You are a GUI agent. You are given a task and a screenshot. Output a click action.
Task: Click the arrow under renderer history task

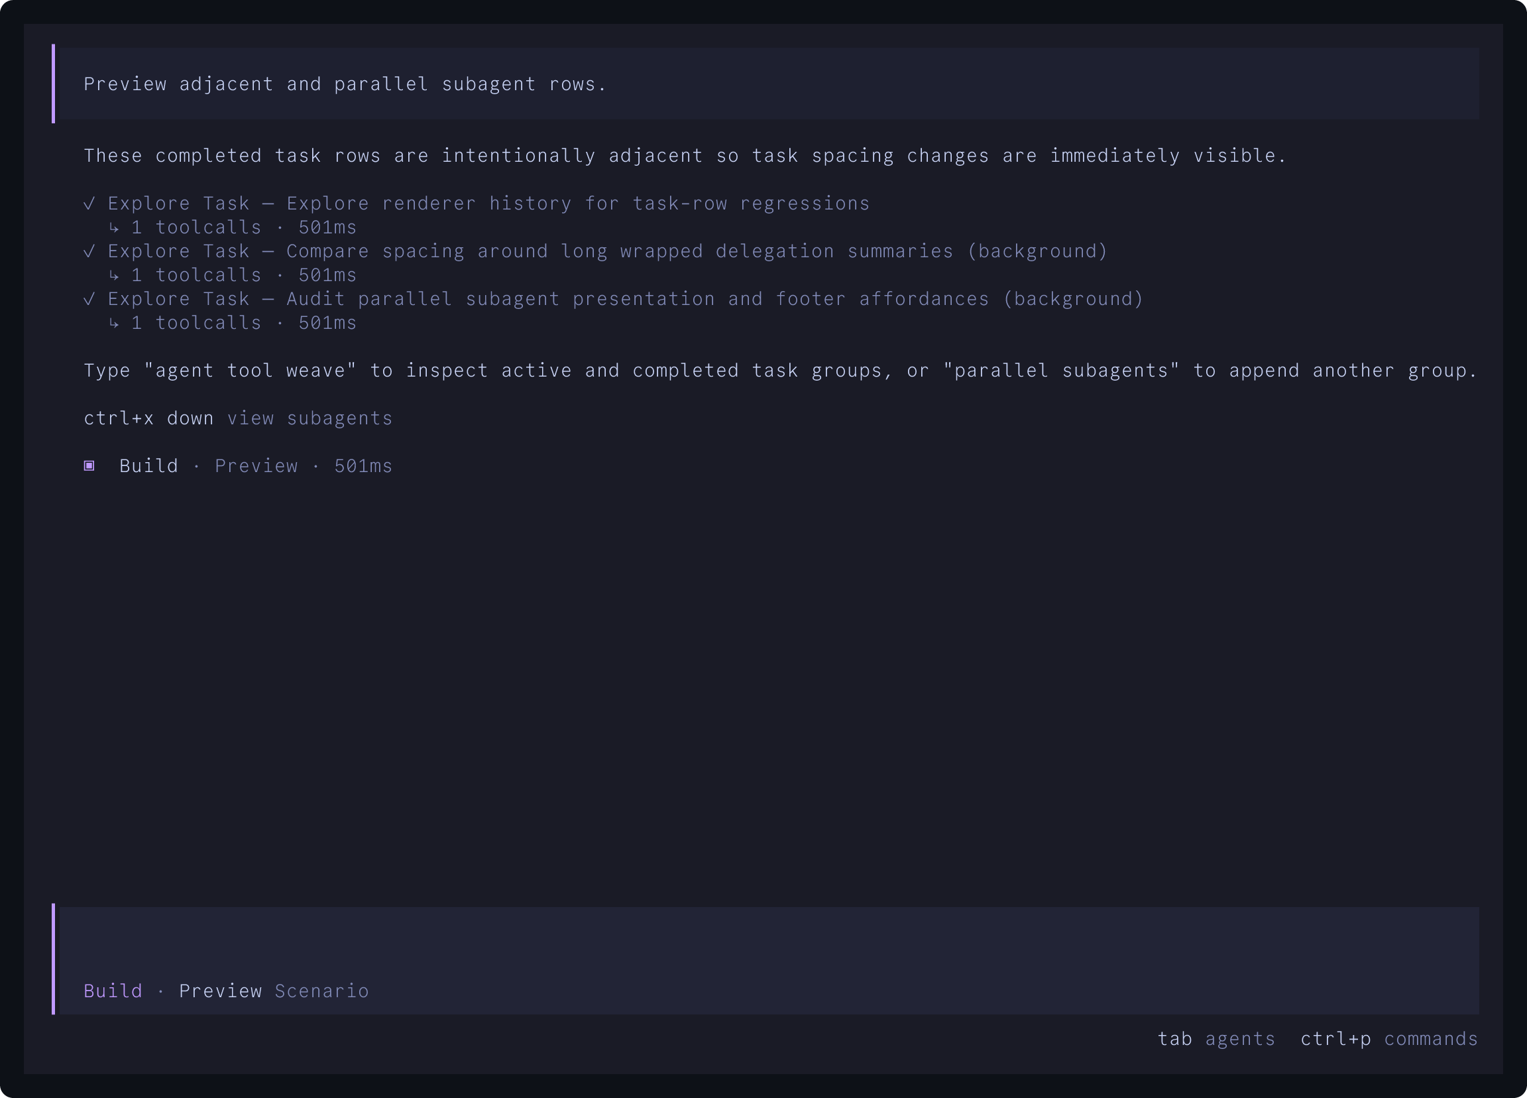[x=114, y=227]
